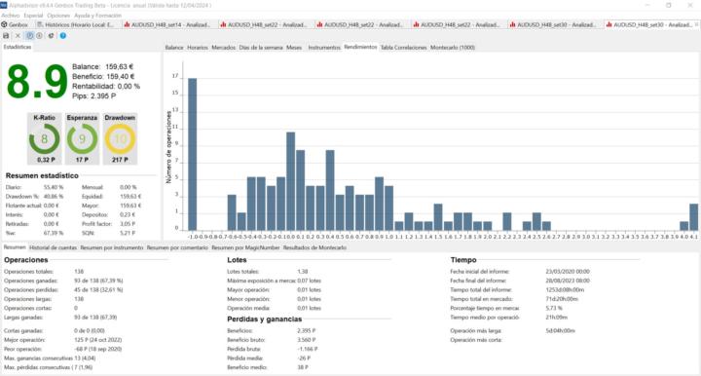This screenshot has height=376, width=701.
Task: Open the Opciones menu
Action: tap(58, 16)
